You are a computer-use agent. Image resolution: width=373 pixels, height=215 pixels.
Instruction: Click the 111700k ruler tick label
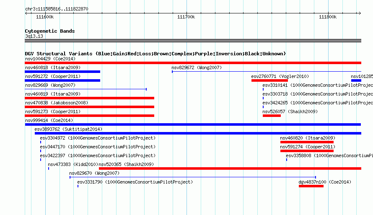click(x=186, y=17)
